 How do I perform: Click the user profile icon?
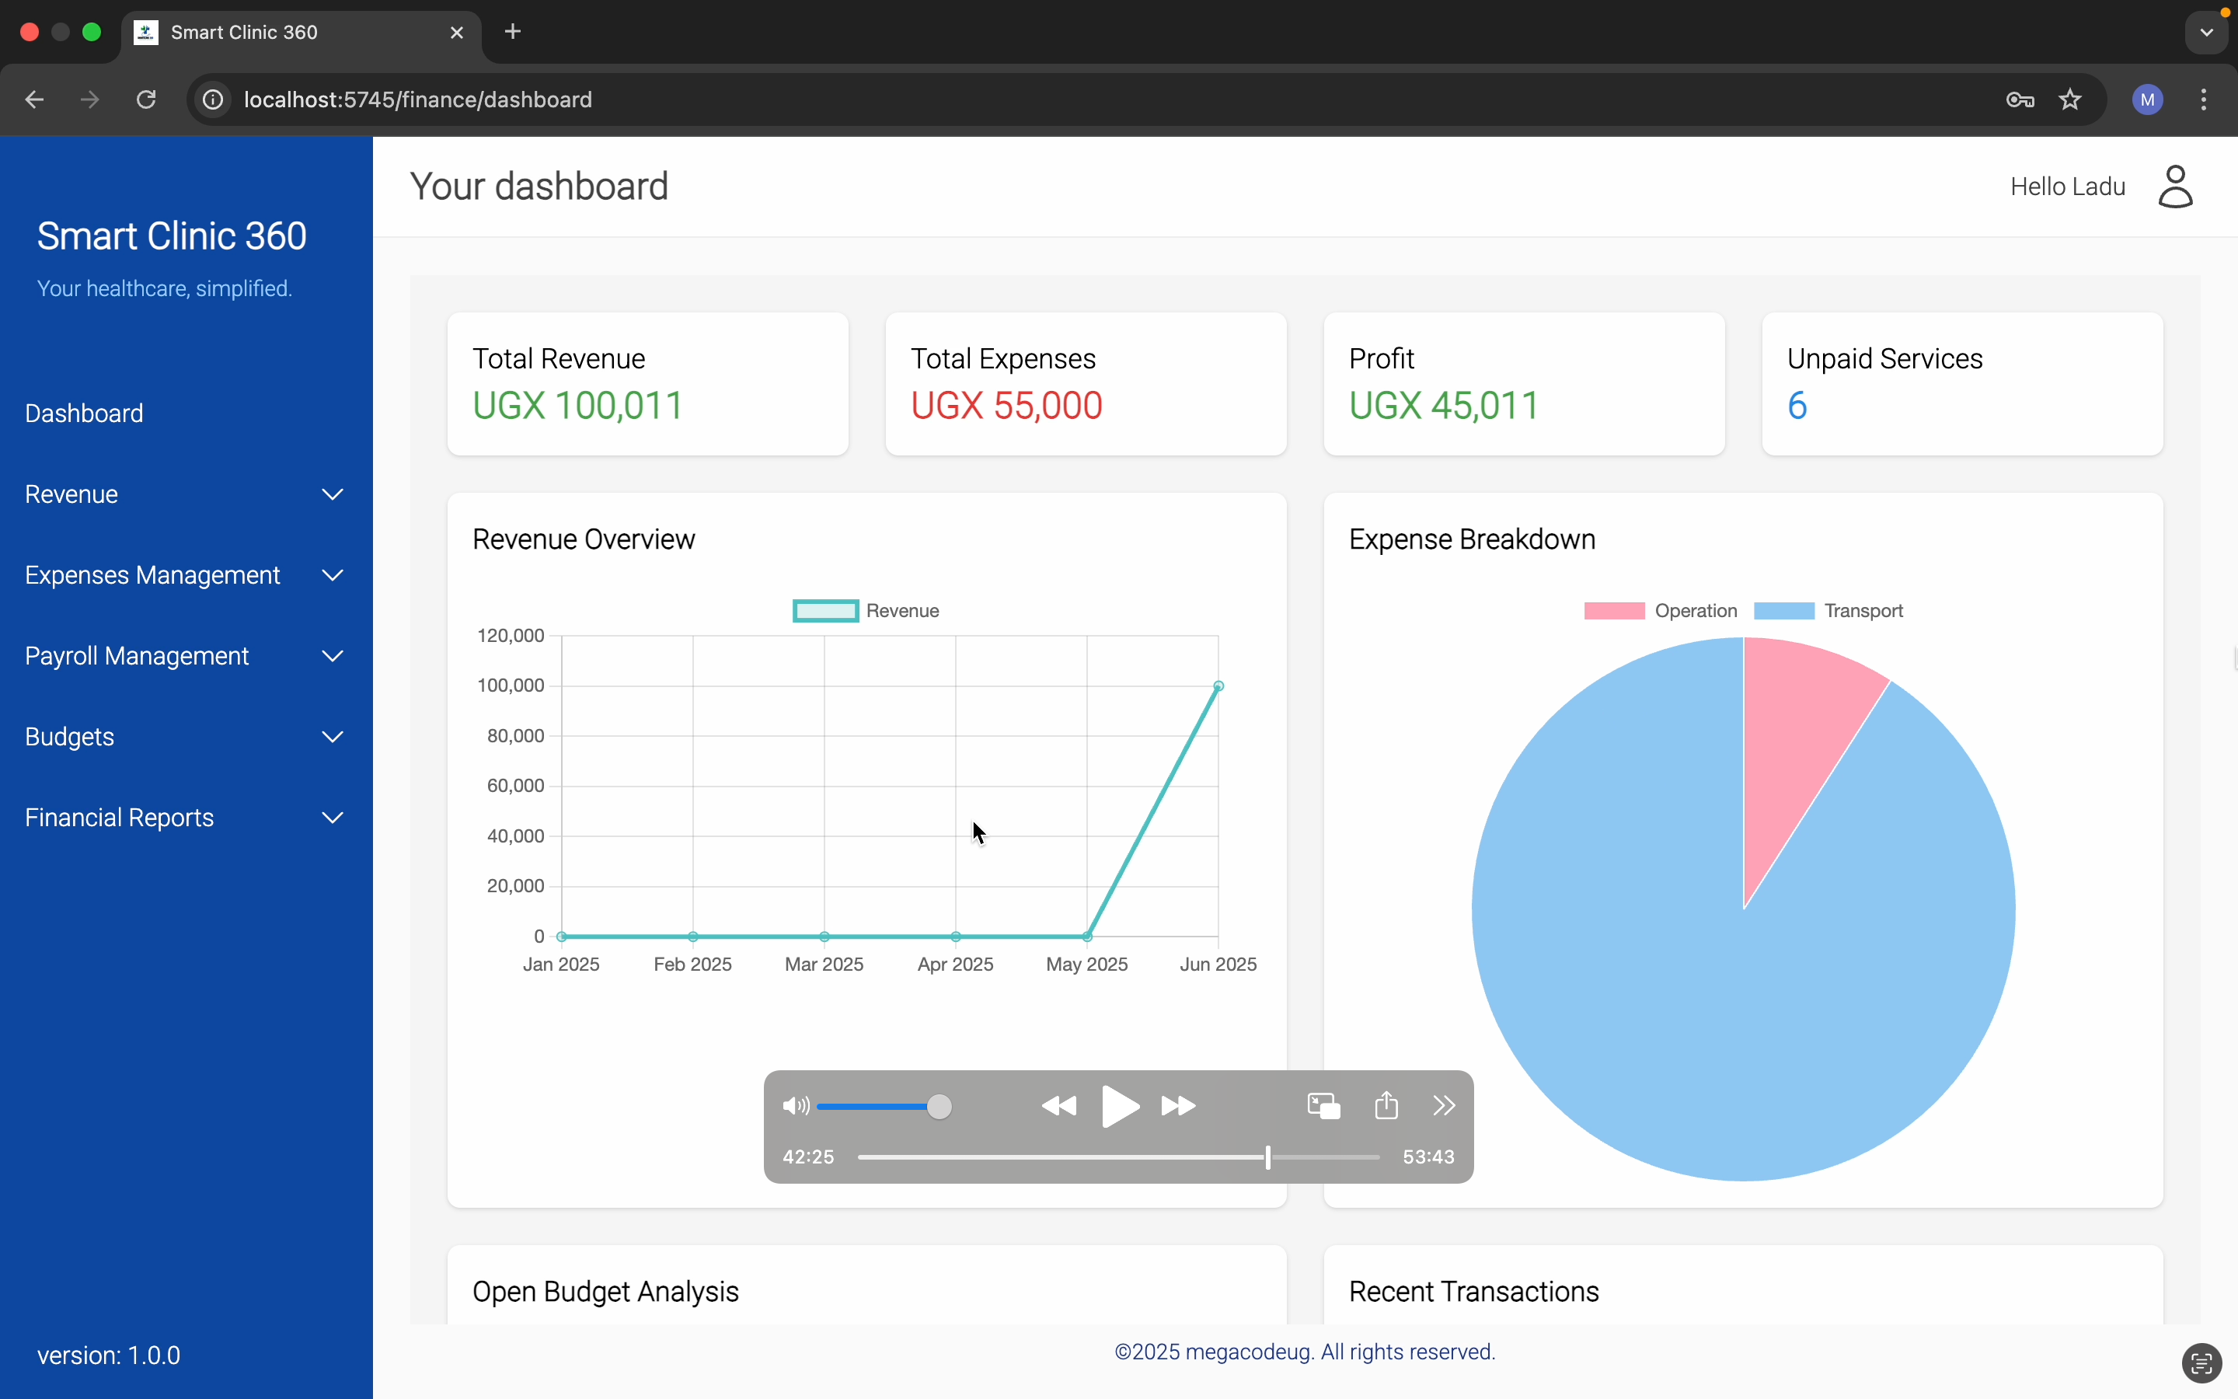click(x=2174, y=187)
